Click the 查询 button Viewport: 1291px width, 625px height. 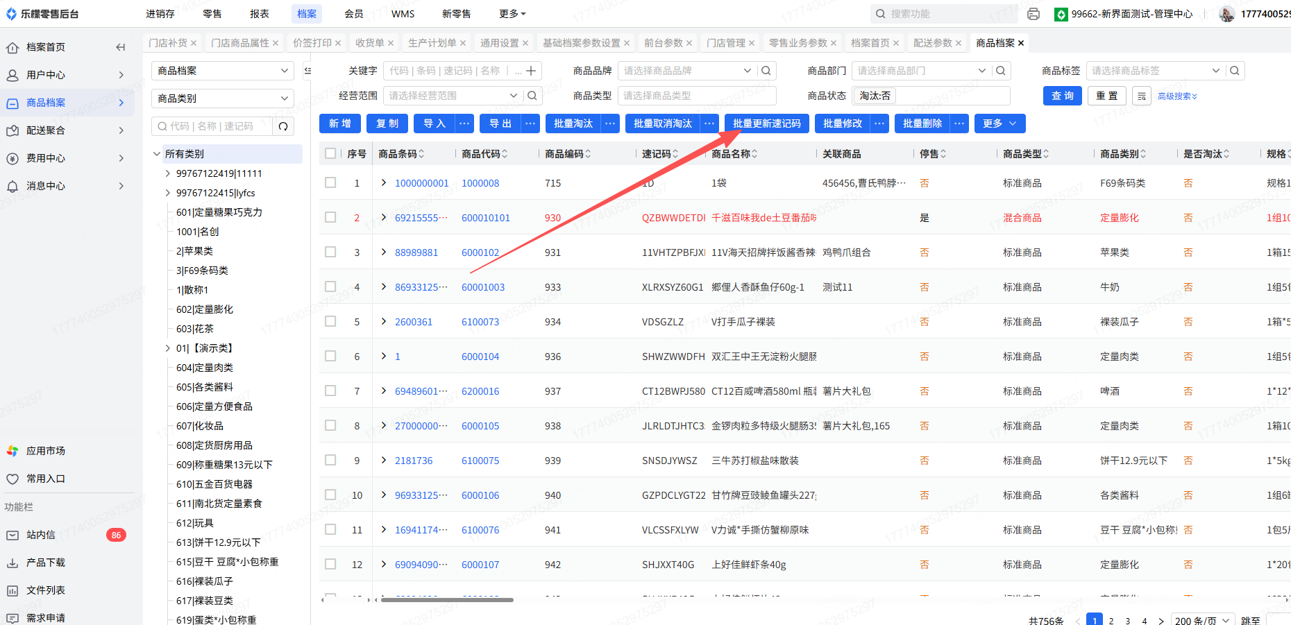[1063, 96]
